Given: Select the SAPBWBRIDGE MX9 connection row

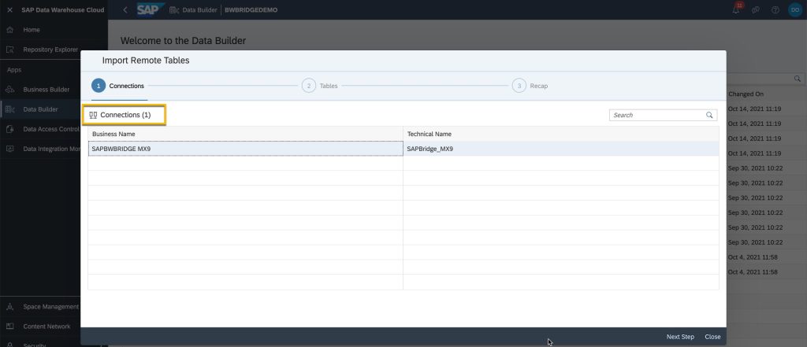Looking at the screenshot, I should click(403, 149).
